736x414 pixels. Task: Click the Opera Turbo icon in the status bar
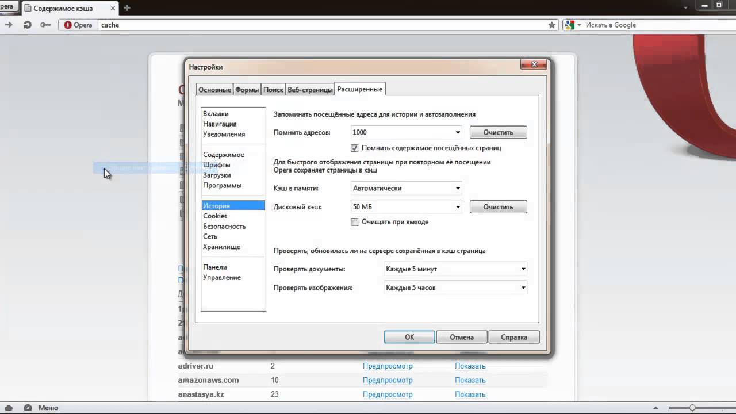pos(28,408)
